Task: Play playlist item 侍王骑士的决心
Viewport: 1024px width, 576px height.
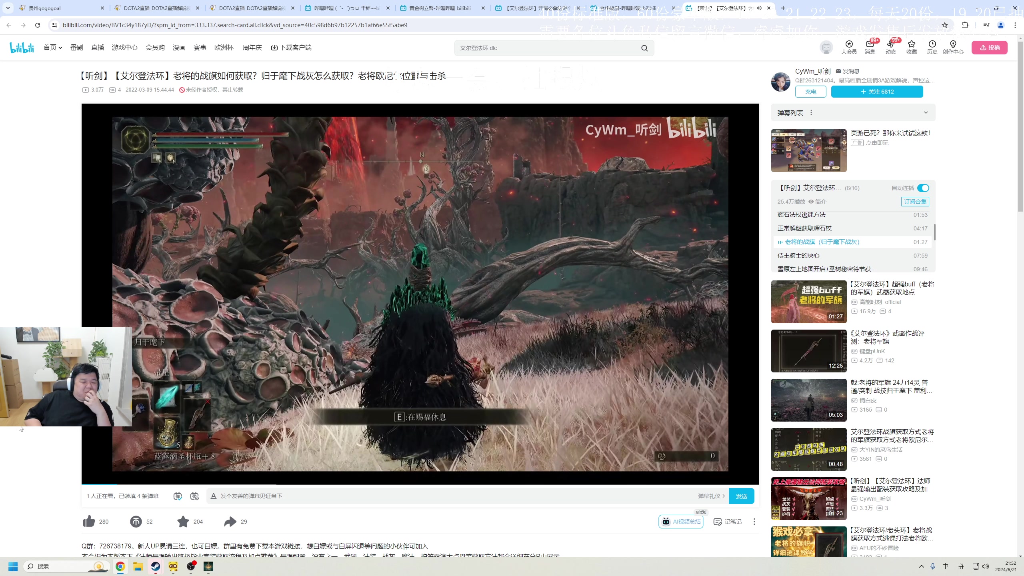Action: pyautogui.click(x=852, y=256)
